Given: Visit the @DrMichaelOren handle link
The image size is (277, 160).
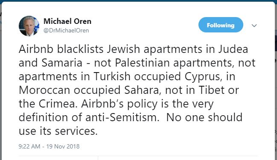Looking at the screenshot, I should click(66, 30).
